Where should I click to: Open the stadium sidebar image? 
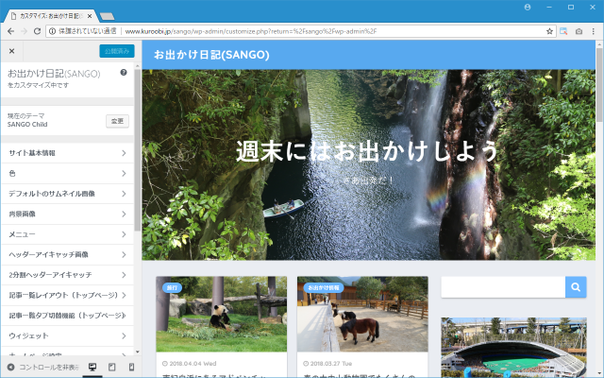tap(513, 348)
